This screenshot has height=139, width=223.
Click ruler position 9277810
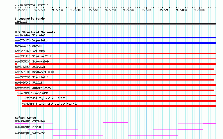199,10
